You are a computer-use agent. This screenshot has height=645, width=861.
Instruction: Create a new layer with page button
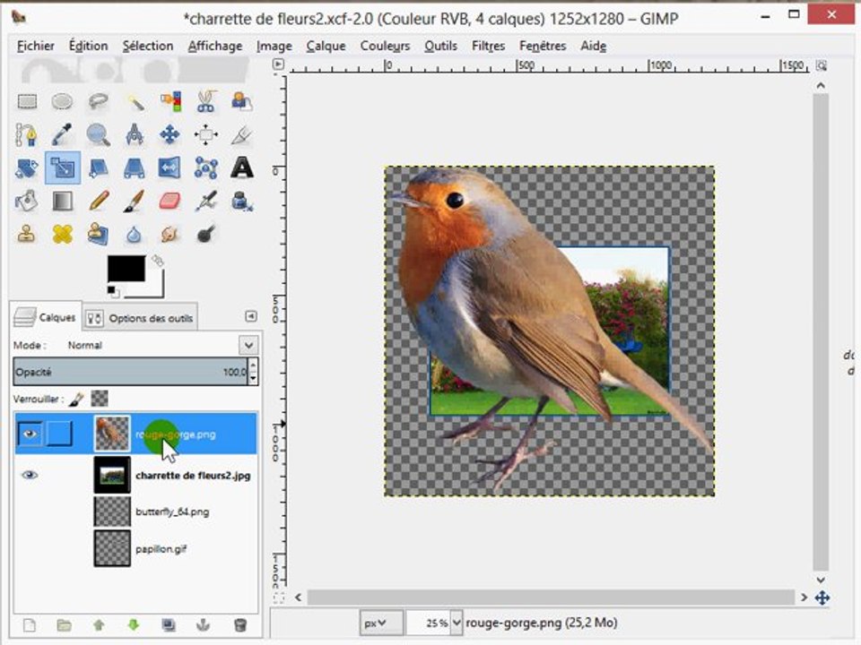[x=30, y=625]
